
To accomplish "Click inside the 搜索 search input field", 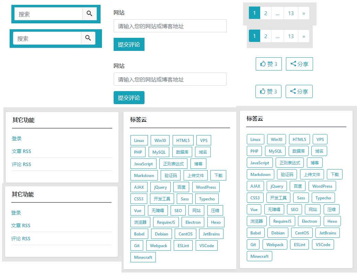I will (x=48, y=14).
